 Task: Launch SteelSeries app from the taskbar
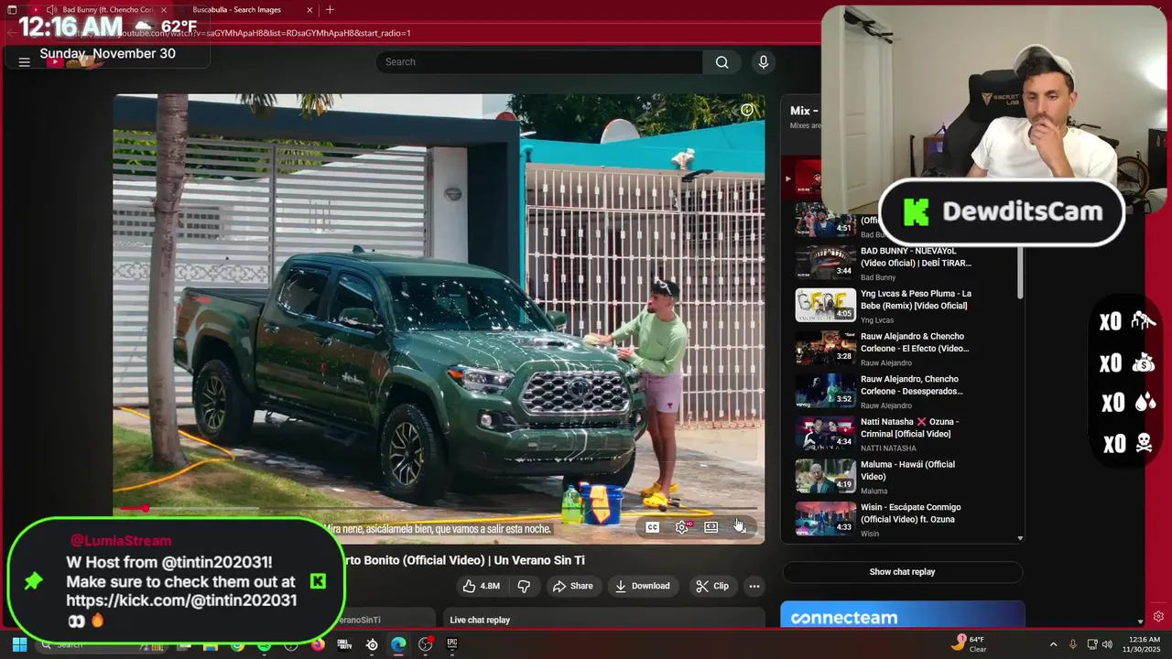click(371, 644)
